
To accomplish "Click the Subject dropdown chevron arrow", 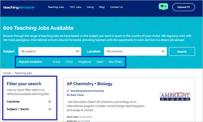I will [x=77, y=51].
